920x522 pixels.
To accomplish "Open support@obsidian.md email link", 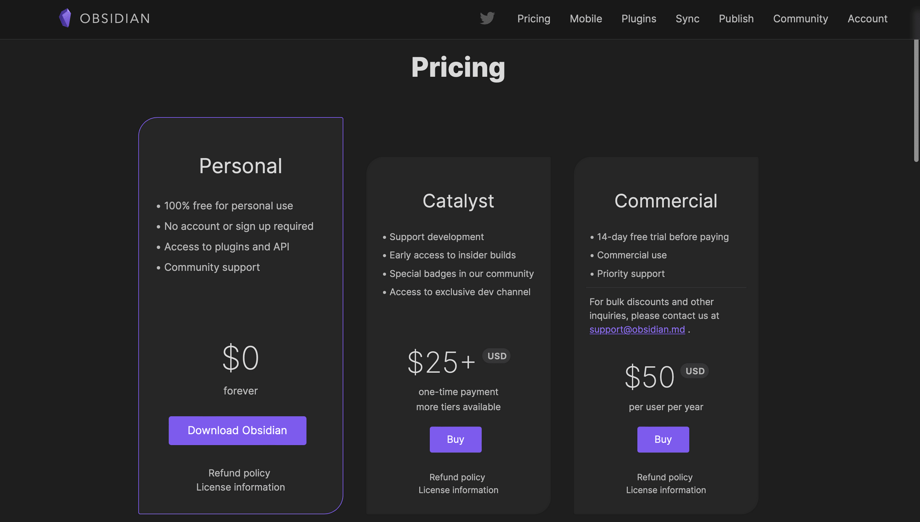I will click(x=636, y=329).
